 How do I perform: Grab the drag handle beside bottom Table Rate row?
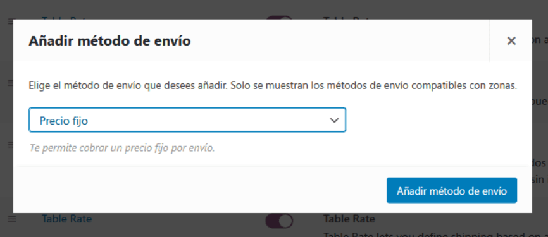12,219
